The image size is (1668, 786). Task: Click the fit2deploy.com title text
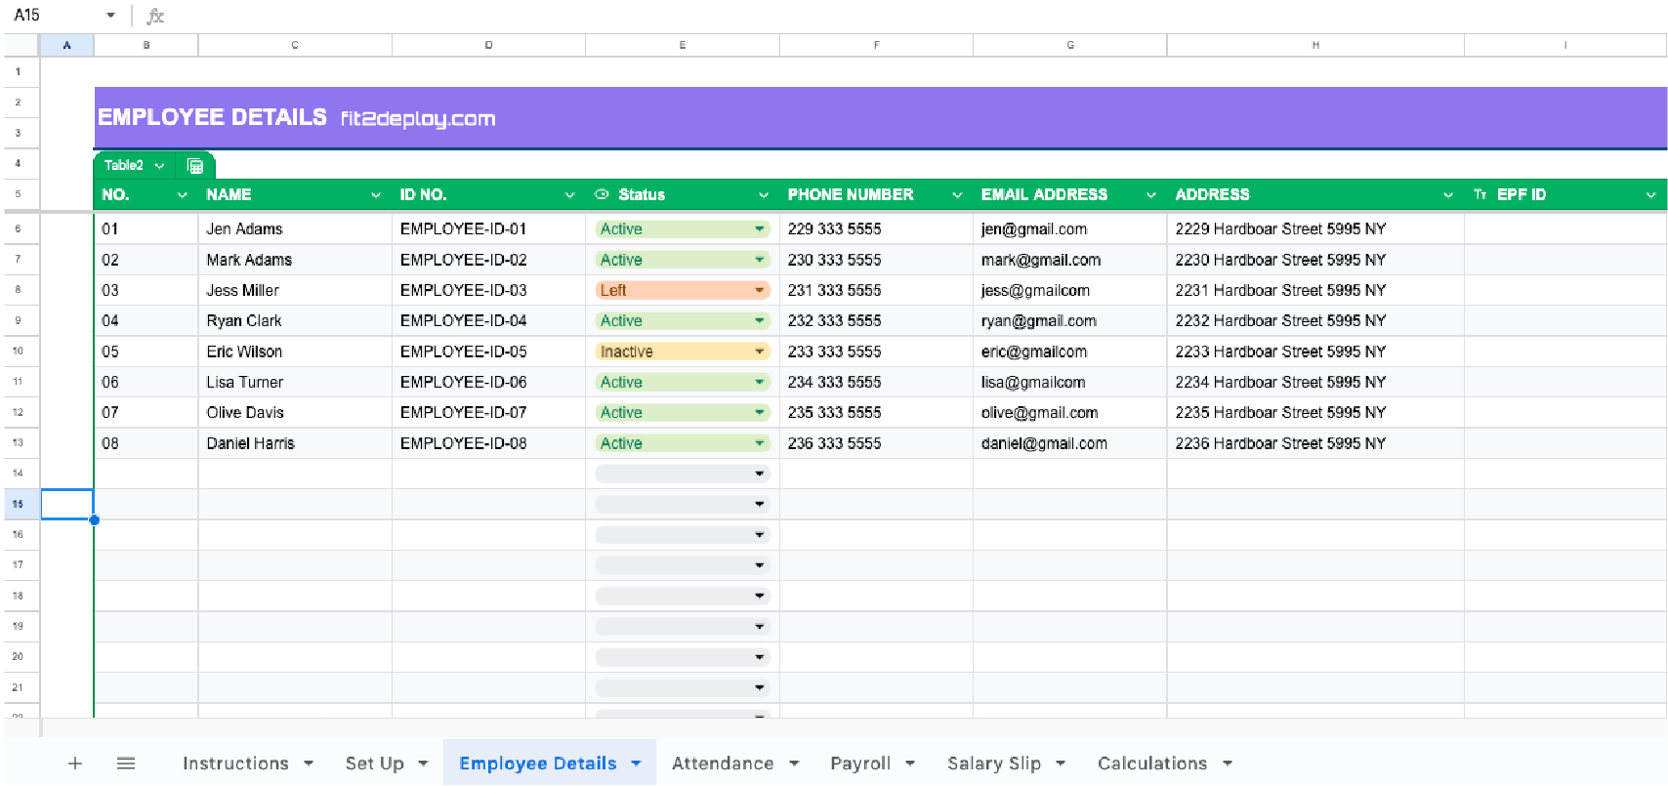418,119
